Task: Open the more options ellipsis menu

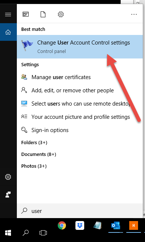Action: click(x=134, y=14)
